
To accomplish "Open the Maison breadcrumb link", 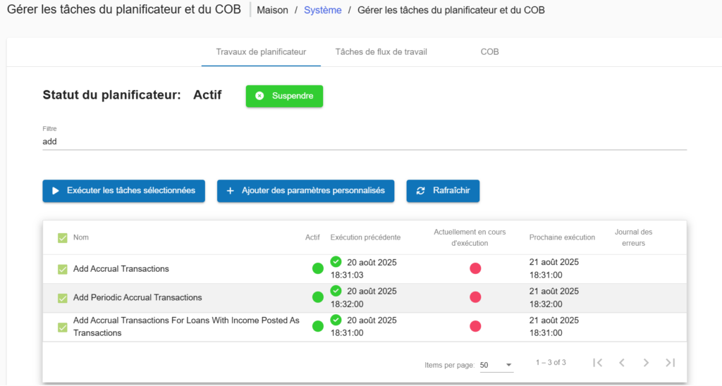I will (x=273, y=10).
